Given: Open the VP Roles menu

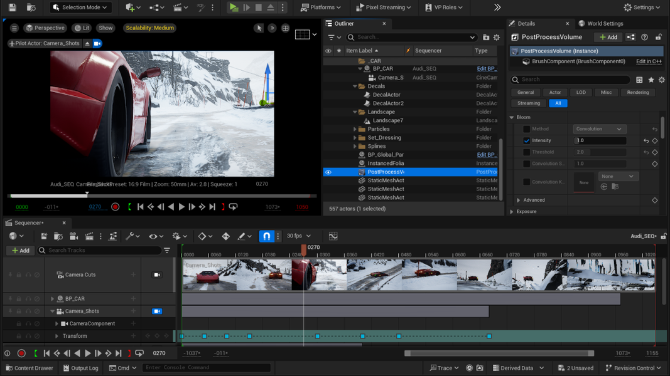Looking at the screenshot, I should [444, 8].
